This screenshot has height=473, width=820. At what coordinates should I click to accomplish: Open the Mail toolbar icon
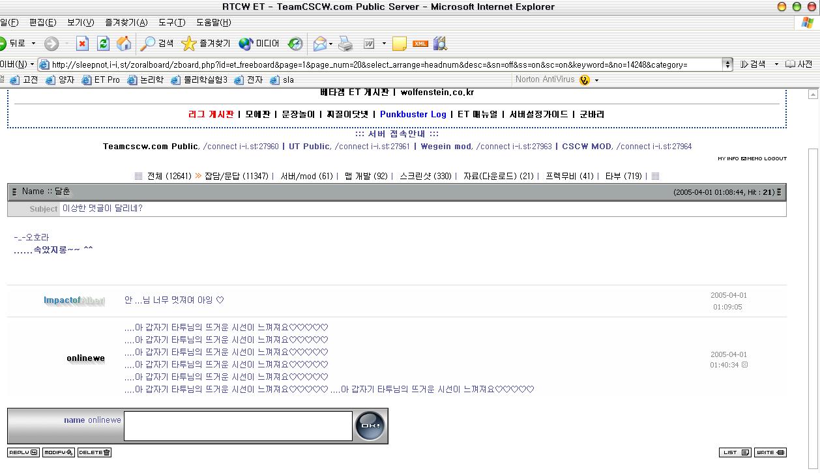319,44
